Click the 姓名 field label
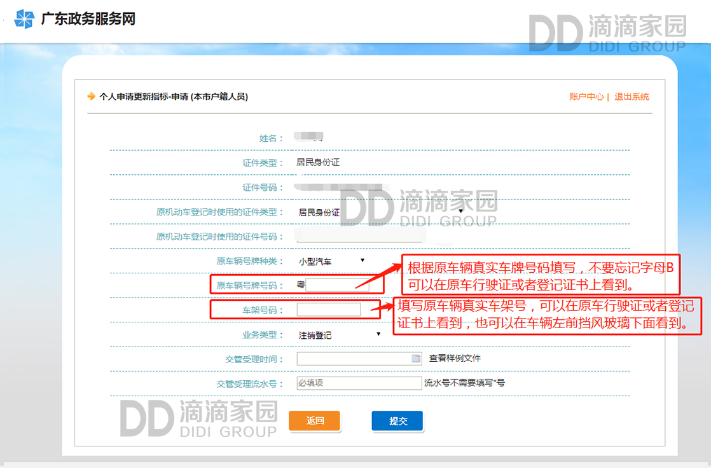711x468 pixels. coord(271,139)
